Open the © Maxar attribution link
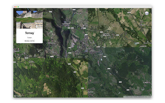 coord(149,97)
